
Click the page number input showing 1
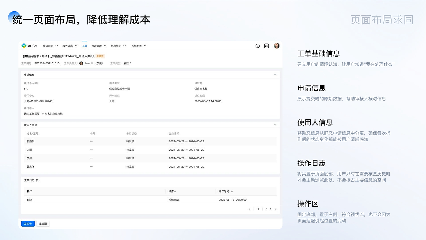coord(258,209)
